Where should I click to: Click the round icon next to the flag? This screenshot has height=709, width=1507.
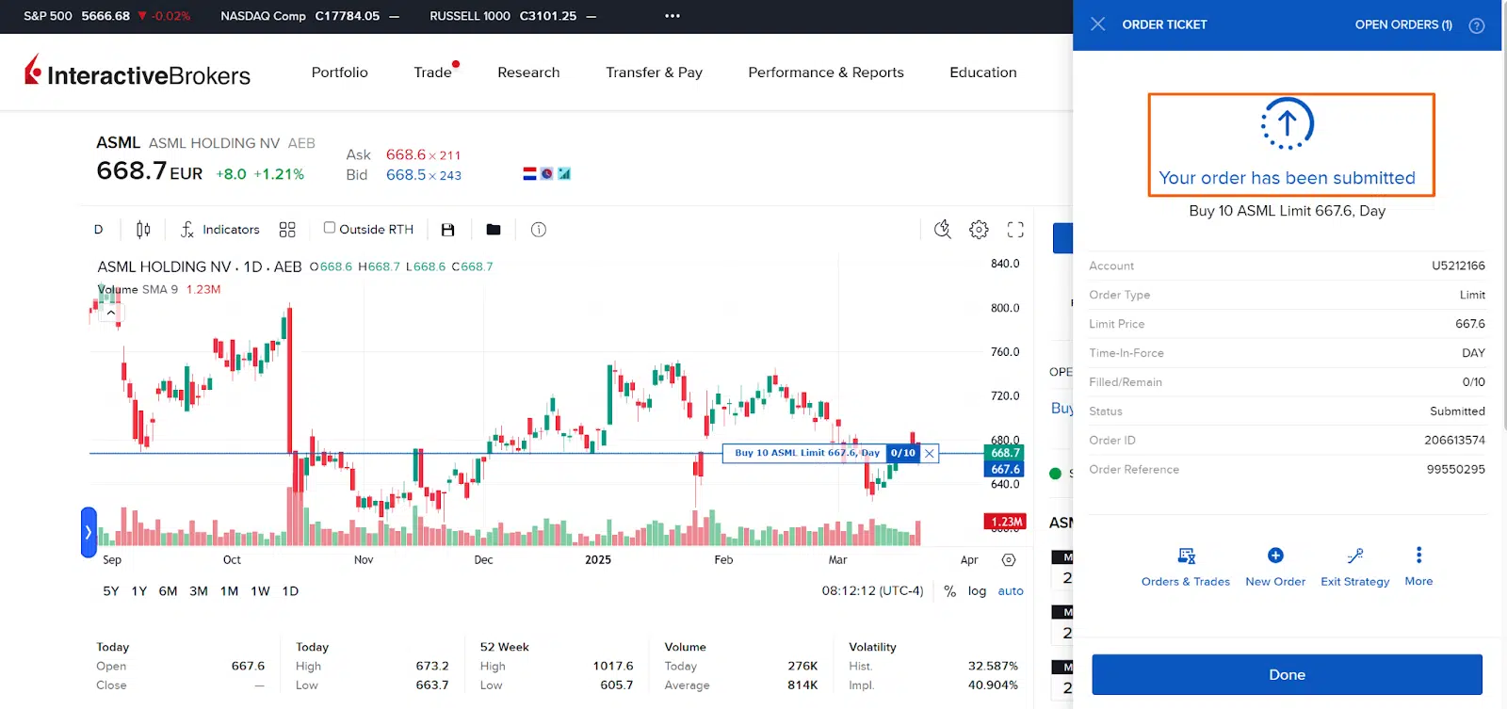(546, 173)
